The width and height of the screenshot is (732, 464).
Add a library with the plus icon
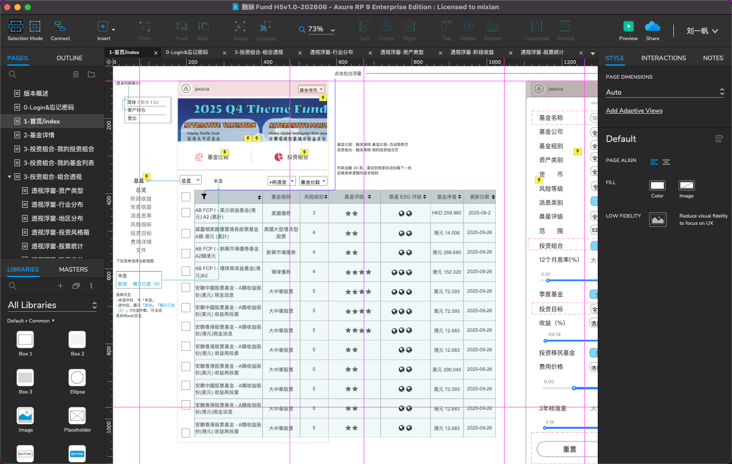60,285
